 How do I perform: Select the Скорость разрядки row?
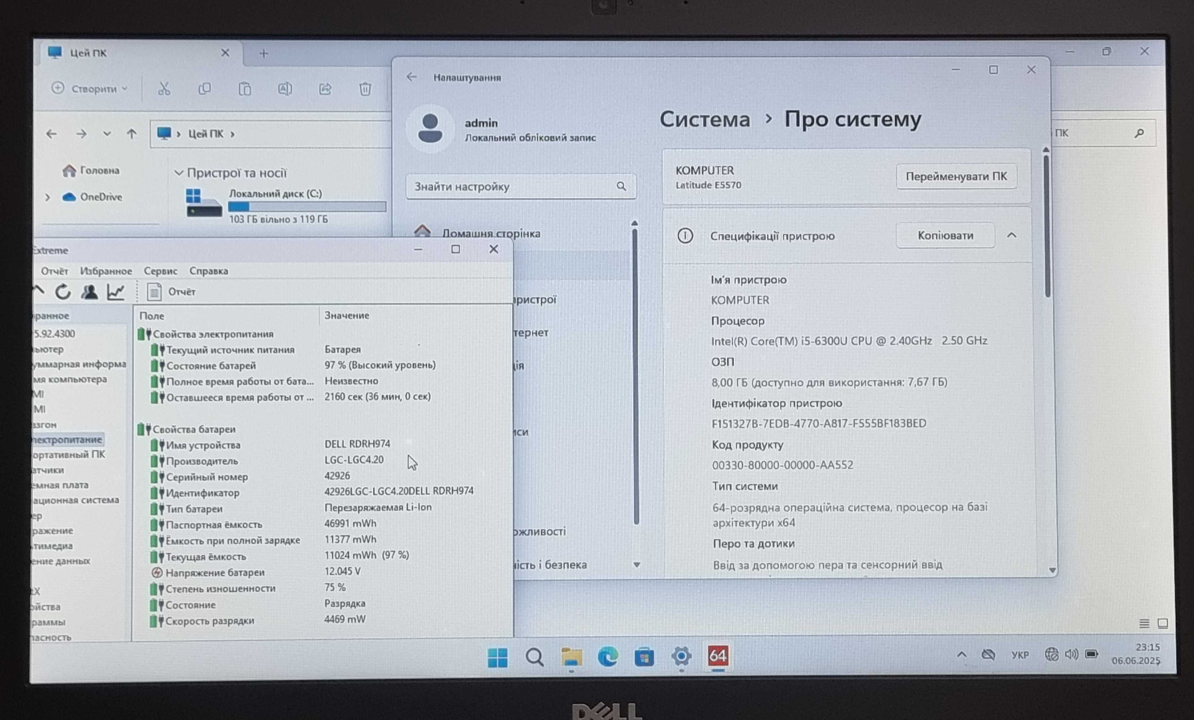(x=322, y=620)
